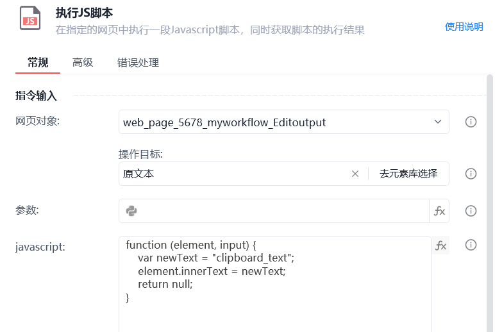Click the 去元素库选择 button
This screenshot has height=332, width=495.
click(x=408, y=174)
